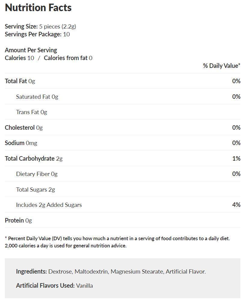The height and width of the screenshot is (303, 247).
Task: Click the % Daily Value column header
Action: click(x=221, y=66)
